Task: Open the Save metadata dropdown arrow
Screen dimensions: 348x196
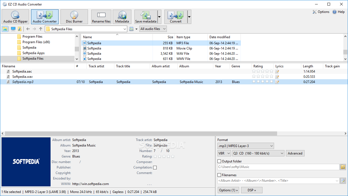Action: [159, 17]
